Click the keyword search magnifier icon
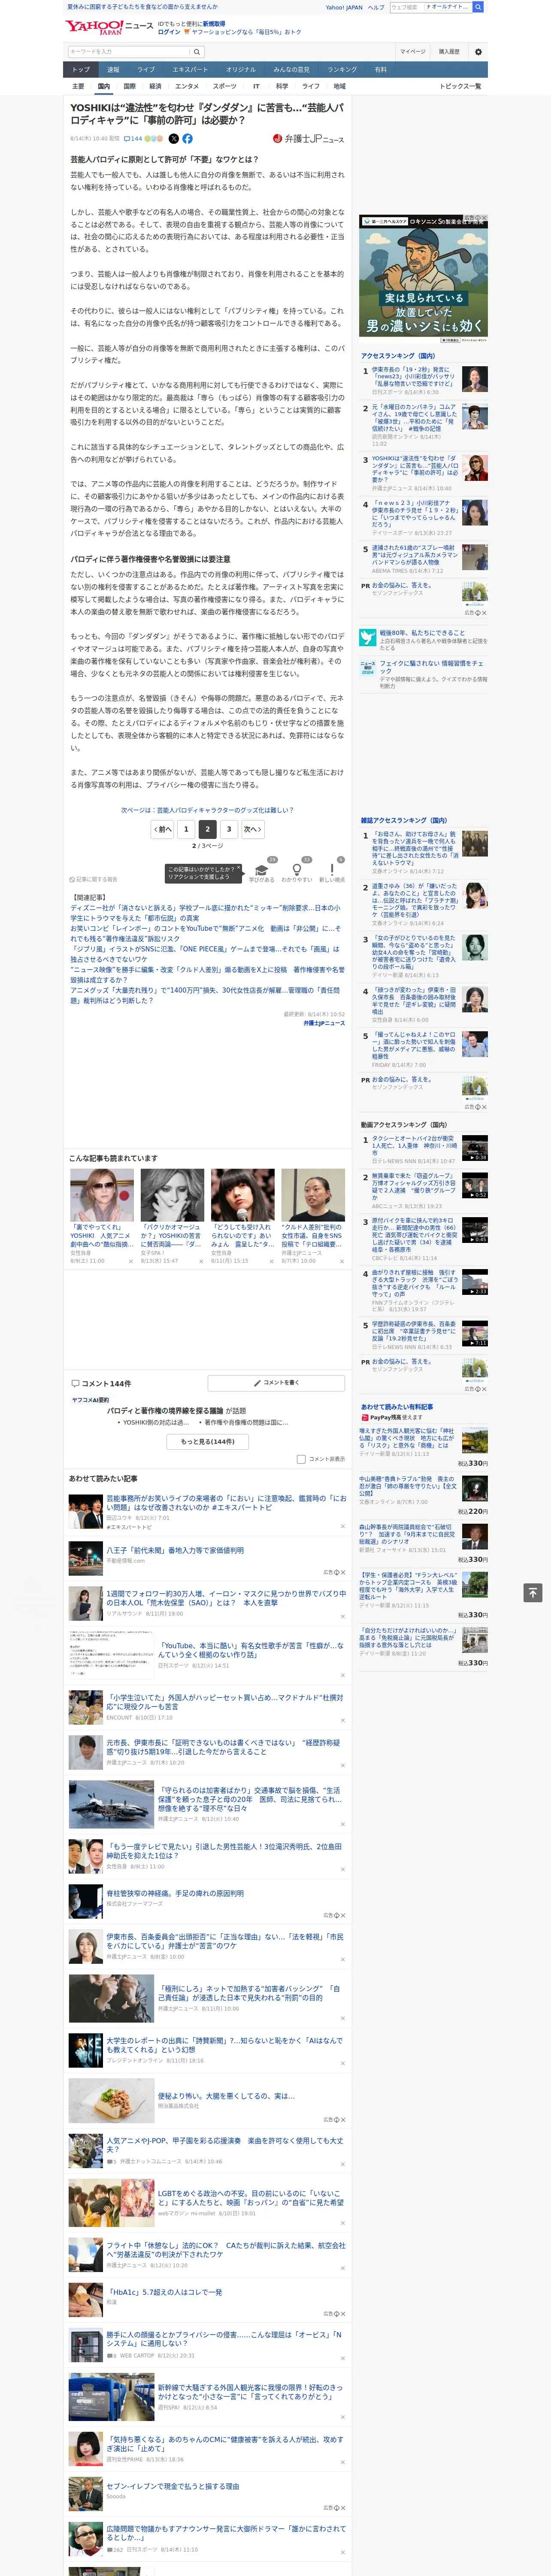The width and height of the screenshot is (551, 2576). click(x=196, y=51)
